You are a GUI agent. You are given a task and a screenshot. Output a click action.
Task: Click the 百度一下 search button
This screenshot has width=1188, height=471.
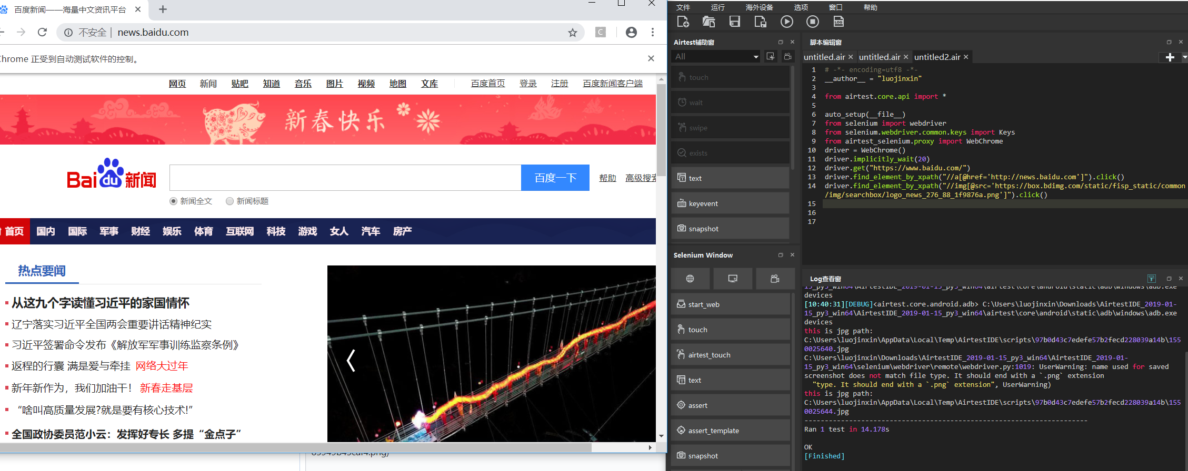click(555, 178)
